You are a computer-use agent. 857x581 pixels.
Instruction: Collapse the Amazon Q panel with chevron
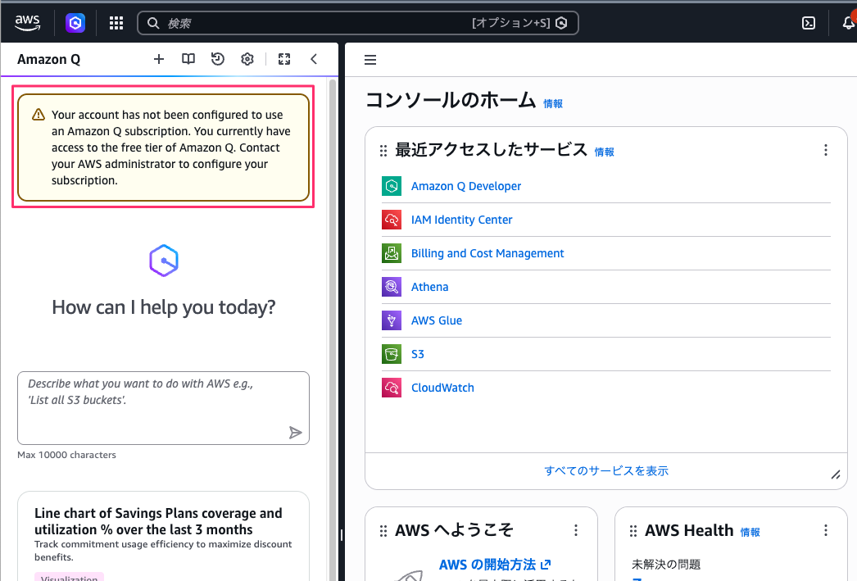tap(314, 59)
